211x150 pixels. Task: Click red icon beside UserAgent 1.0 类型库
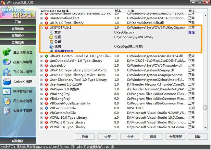coord(46,84)
